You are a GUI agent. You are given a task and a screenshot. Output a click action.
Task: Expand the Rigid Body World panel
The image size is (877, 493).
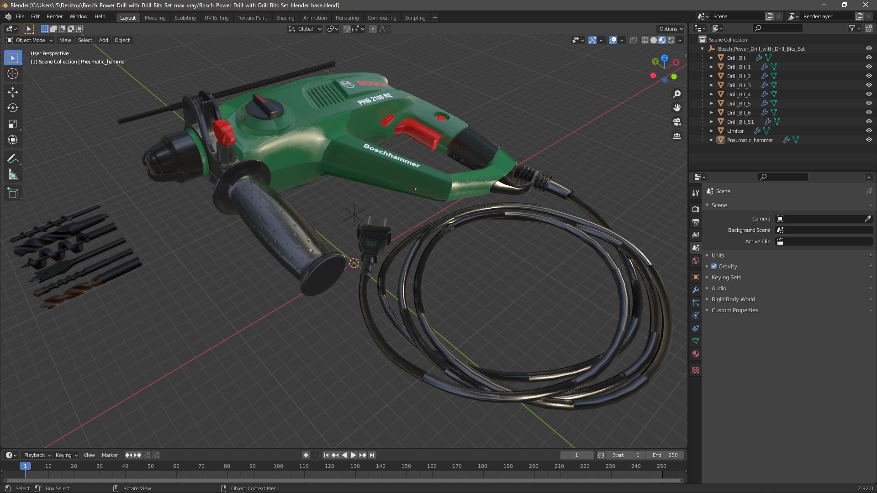[733, 299]
